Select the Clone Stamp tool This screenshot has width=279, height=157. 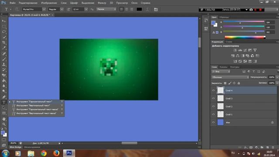point(4,64)
